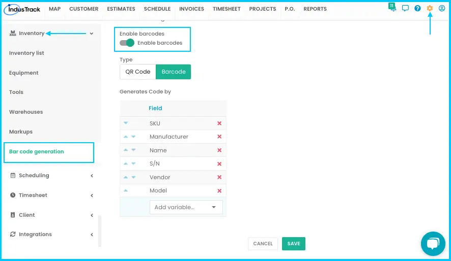
Task: Open the top-bar TIMESHEET menu
Action: 227,9
